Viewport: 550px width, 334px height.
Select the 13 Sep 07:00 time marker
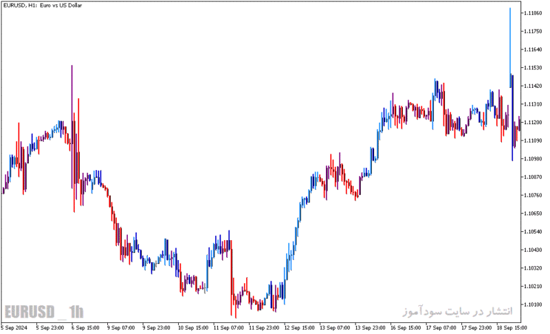pos(335,328)
